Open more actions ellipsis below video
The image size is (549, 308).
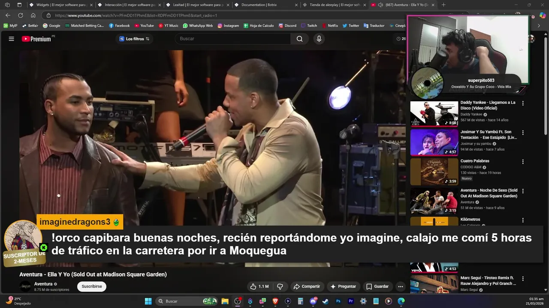(400, 287)
